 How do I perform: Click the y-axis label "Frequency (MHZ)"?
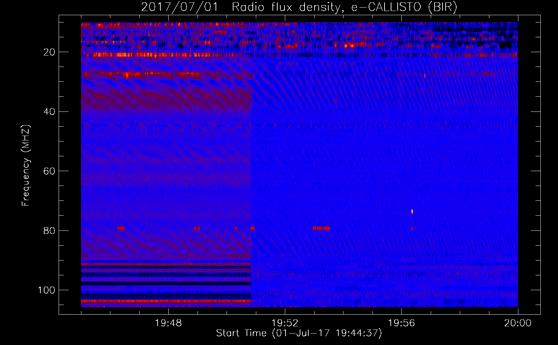[26, 166]
